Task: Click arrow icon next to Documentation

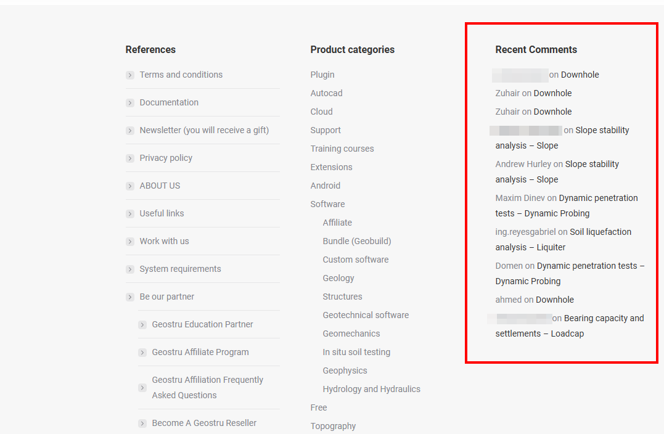Action: (x=130, y=103)
